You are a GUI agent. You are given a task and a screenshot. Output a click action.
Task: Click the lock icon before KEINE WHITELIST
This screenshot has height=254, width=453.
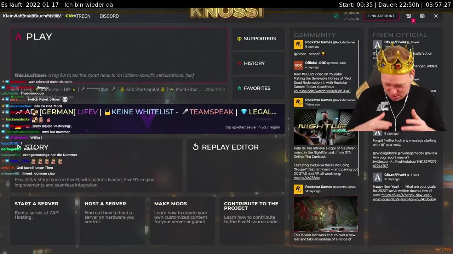[108, 112]
